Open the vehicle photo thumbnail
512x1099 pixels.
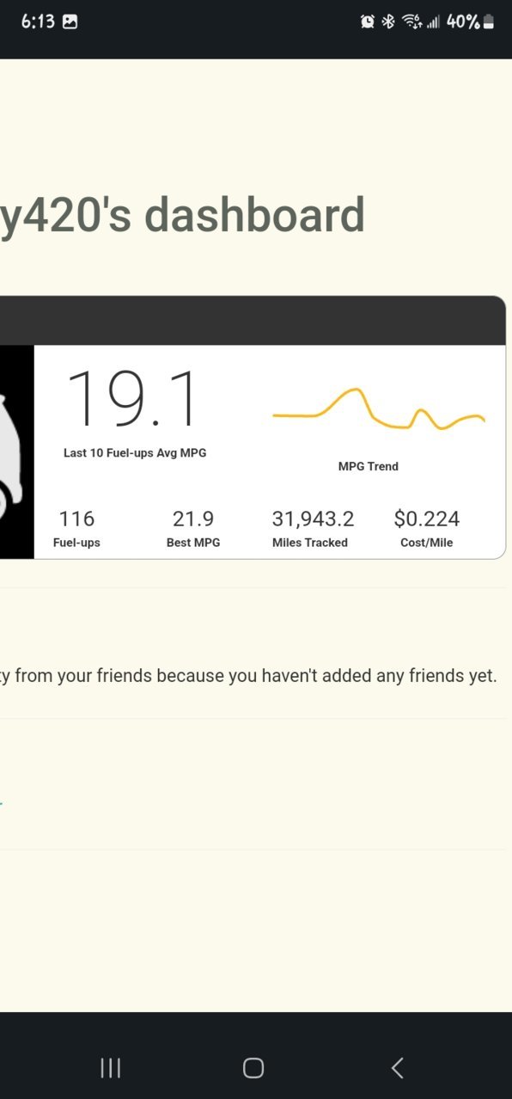point(17,451)
